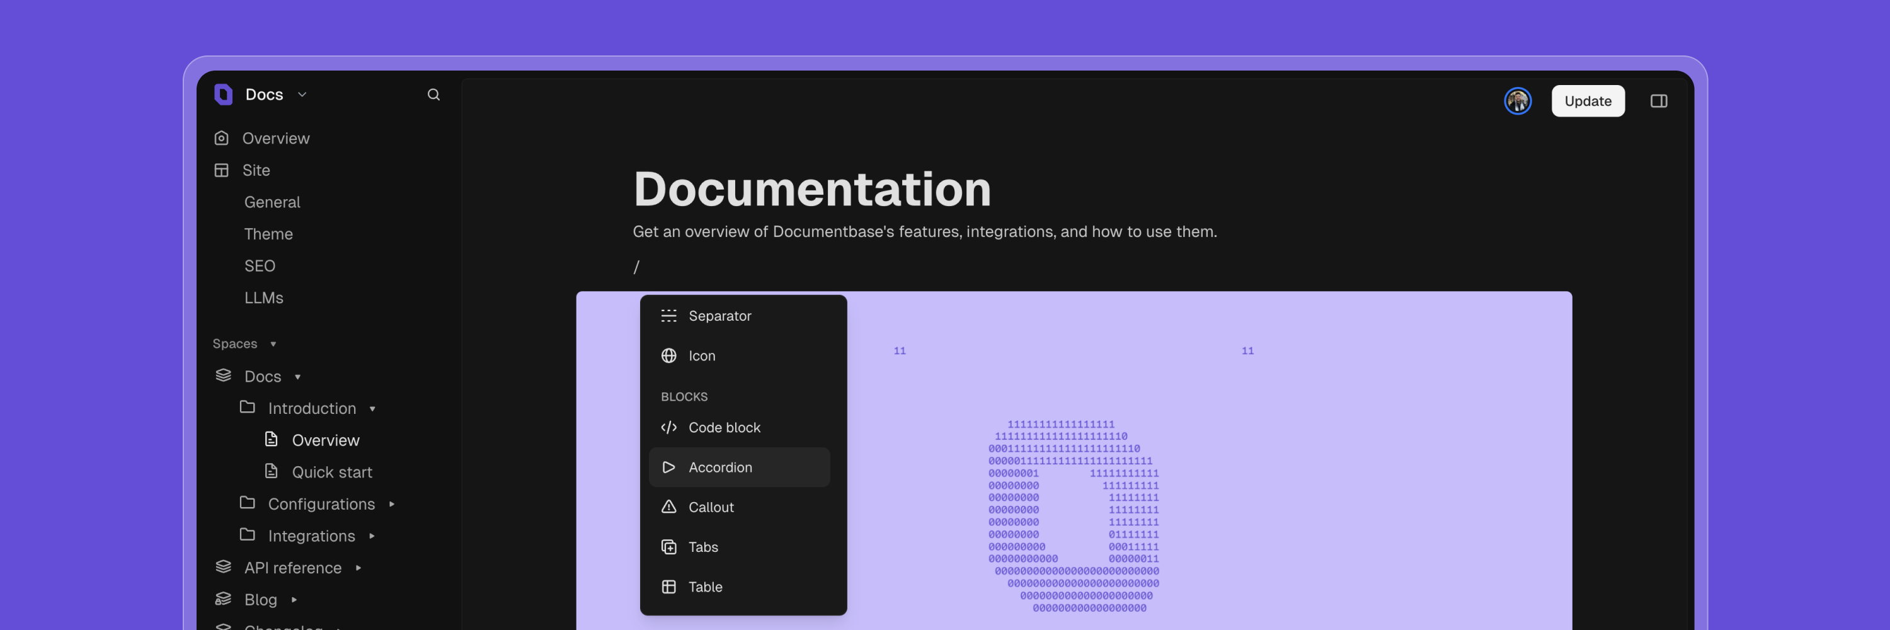The width and height of the screenshot is (1890, 630).
Task: Click the Tabs block icon
Action: 668,547
